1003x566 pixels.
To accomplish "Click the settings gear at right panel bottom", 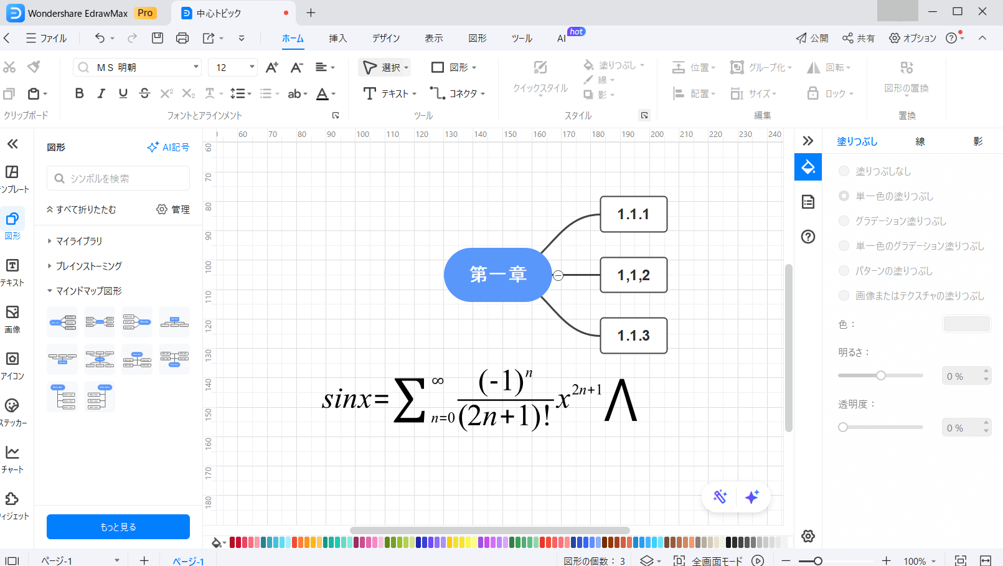I will click(x=808, y=536).
